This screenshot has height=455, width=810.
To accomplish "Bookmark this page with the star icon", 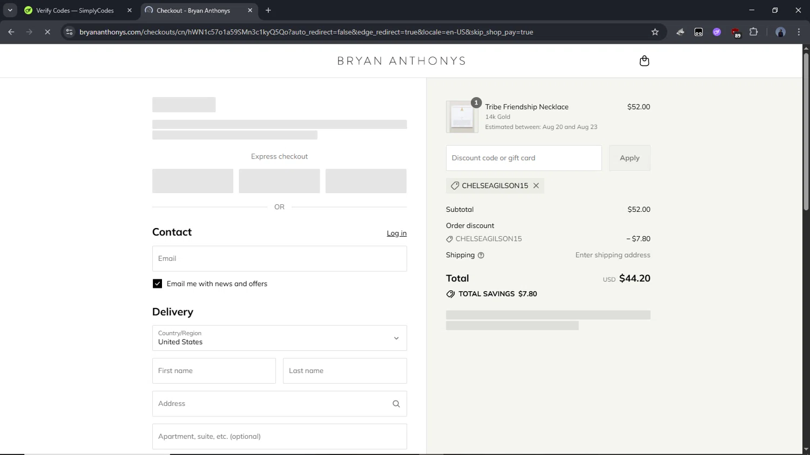I will (x=655, y=32).
